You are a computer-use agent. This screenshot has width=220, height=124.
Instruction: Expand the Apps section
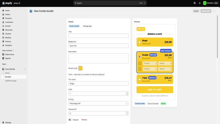click(x=5, y=64)
